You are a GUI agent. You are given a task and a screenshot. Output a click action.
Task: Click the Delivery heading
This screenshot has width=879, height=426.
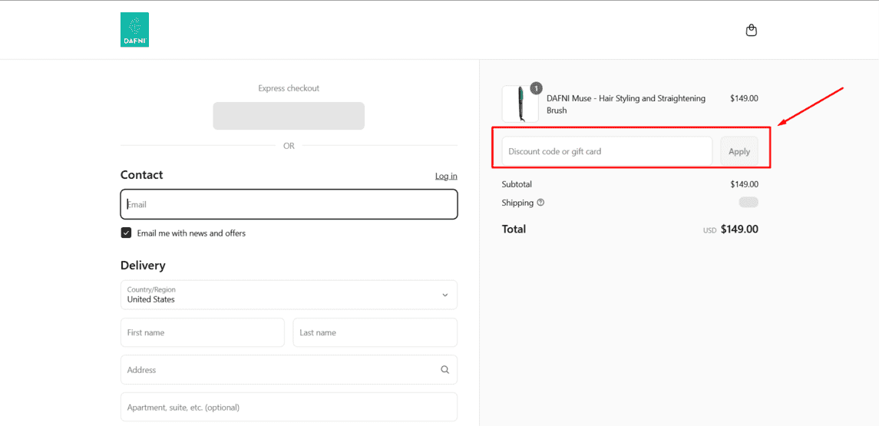[143, 265]
